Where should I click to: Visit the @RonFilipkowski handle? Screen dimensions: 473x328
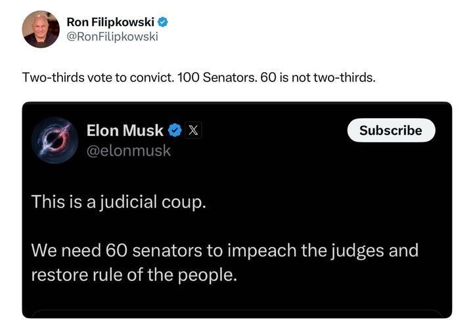point(112,36)
